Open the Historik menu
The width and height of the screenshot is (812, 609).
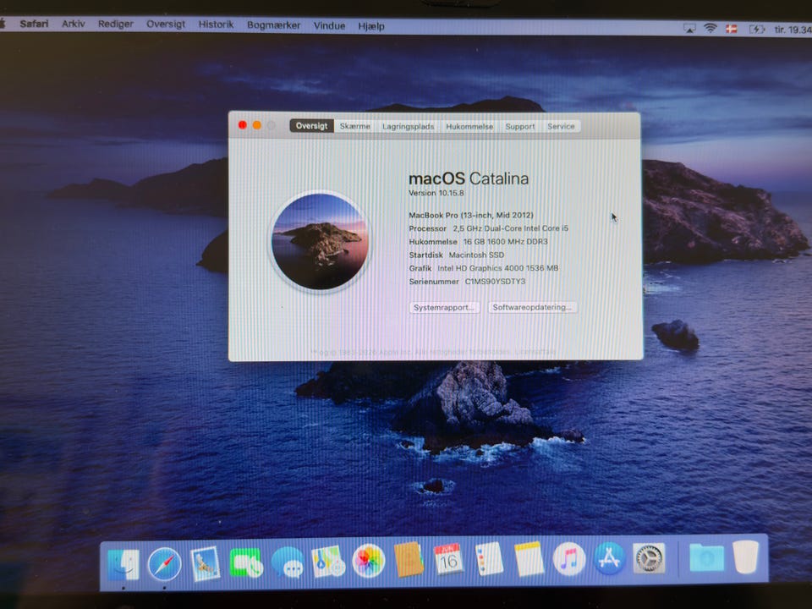point(216,25)
